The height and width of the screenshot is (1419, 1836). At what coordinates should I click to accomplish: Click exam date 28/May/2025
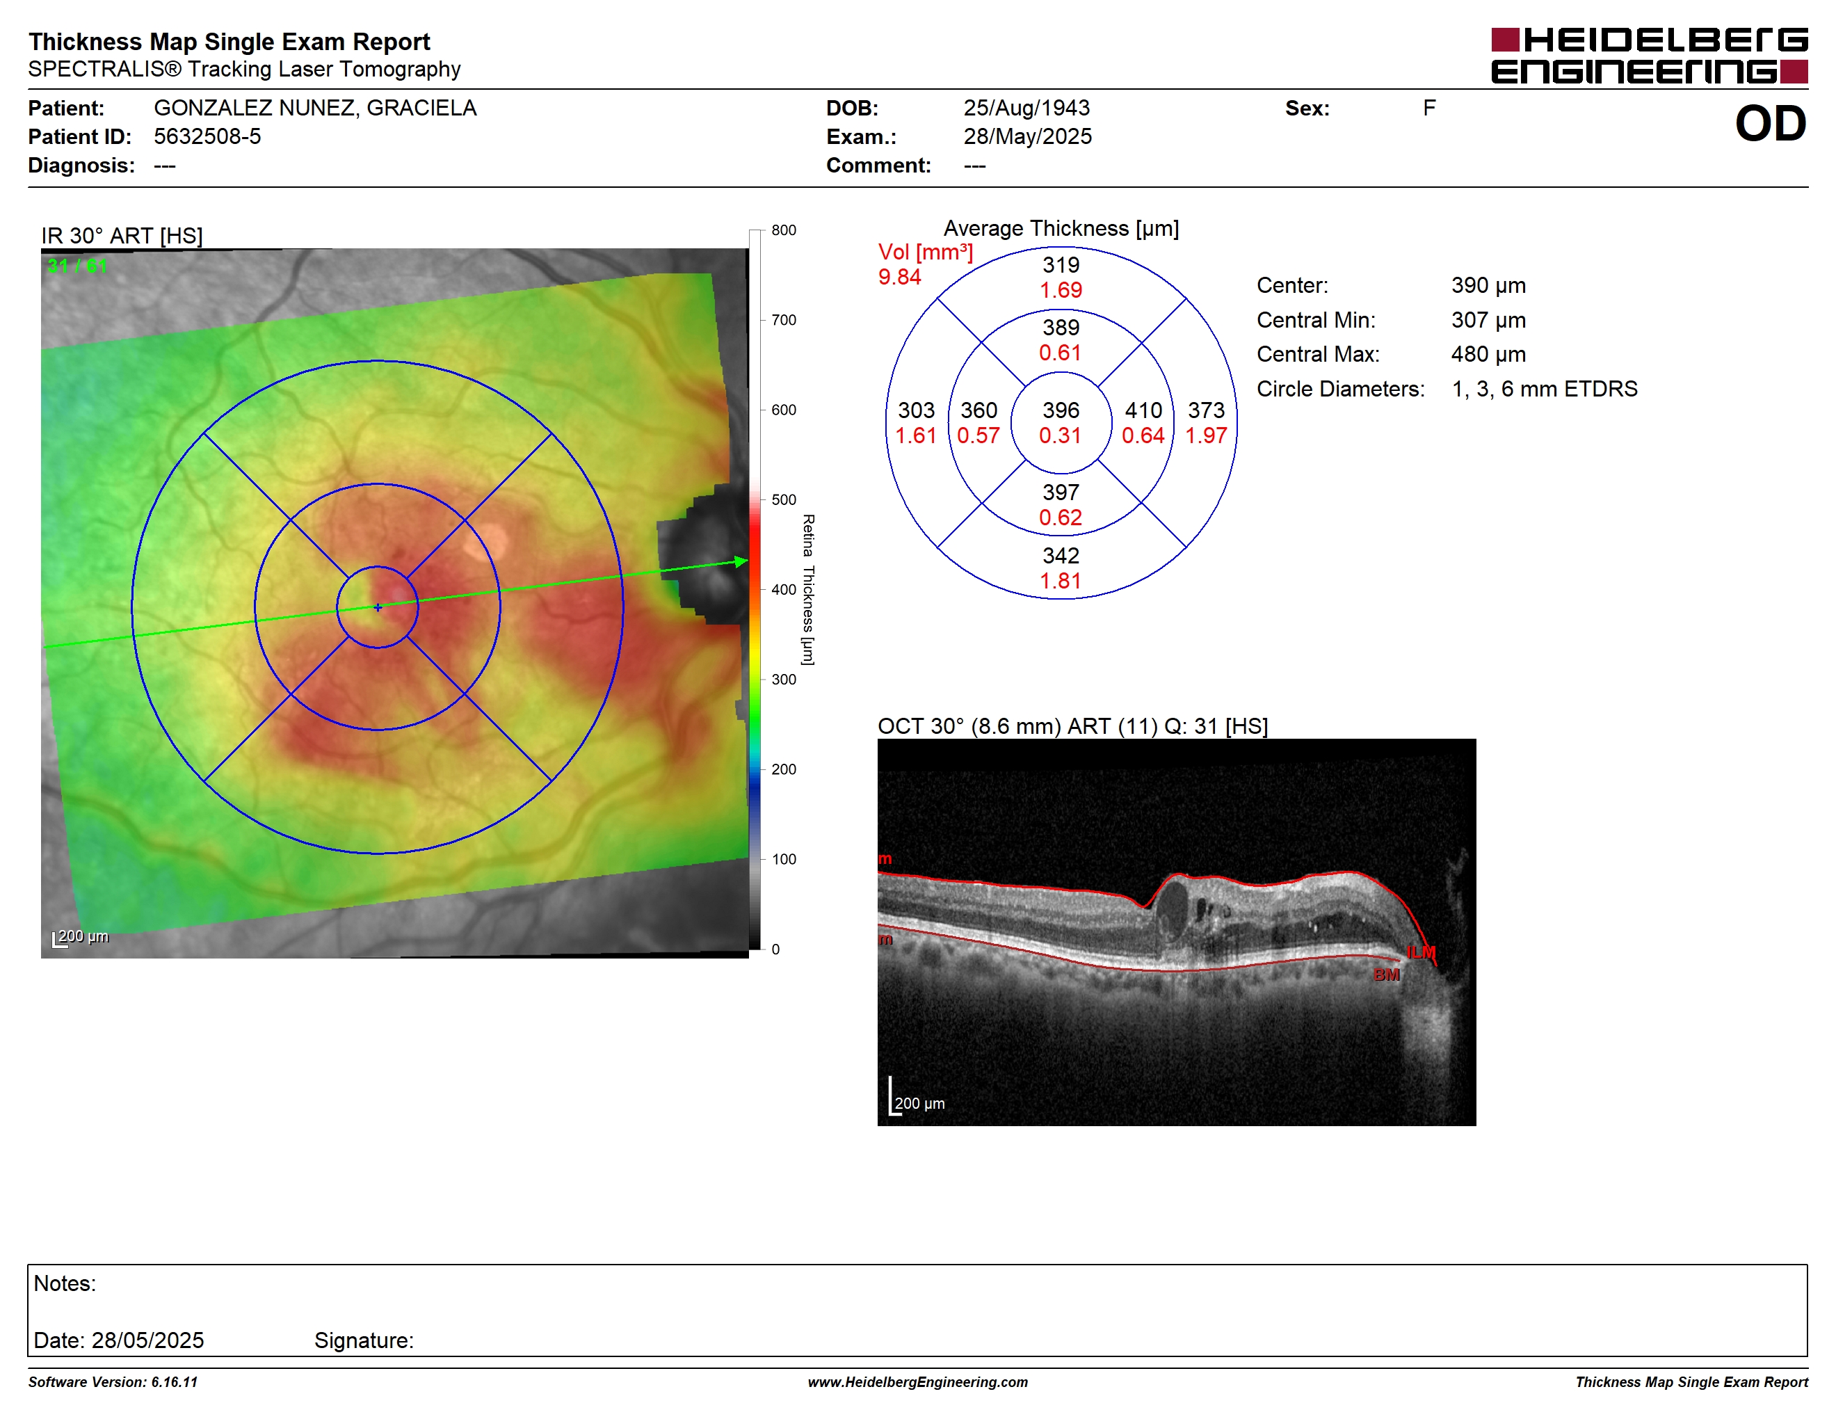(1027, 136)
